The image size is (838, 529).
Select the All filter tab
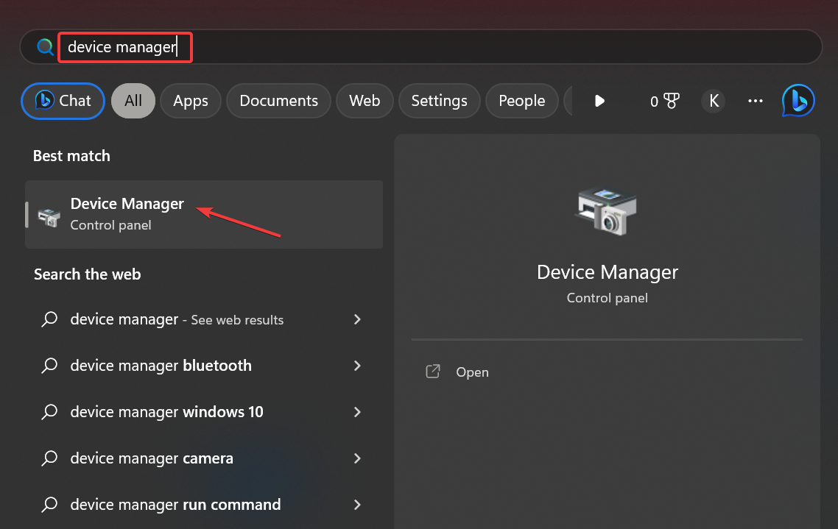pyautogui.click(x=133, y=101)
